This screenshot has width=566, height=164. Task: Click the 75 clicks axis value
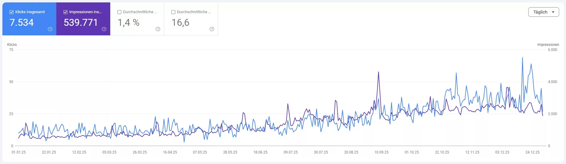[11, 50]
